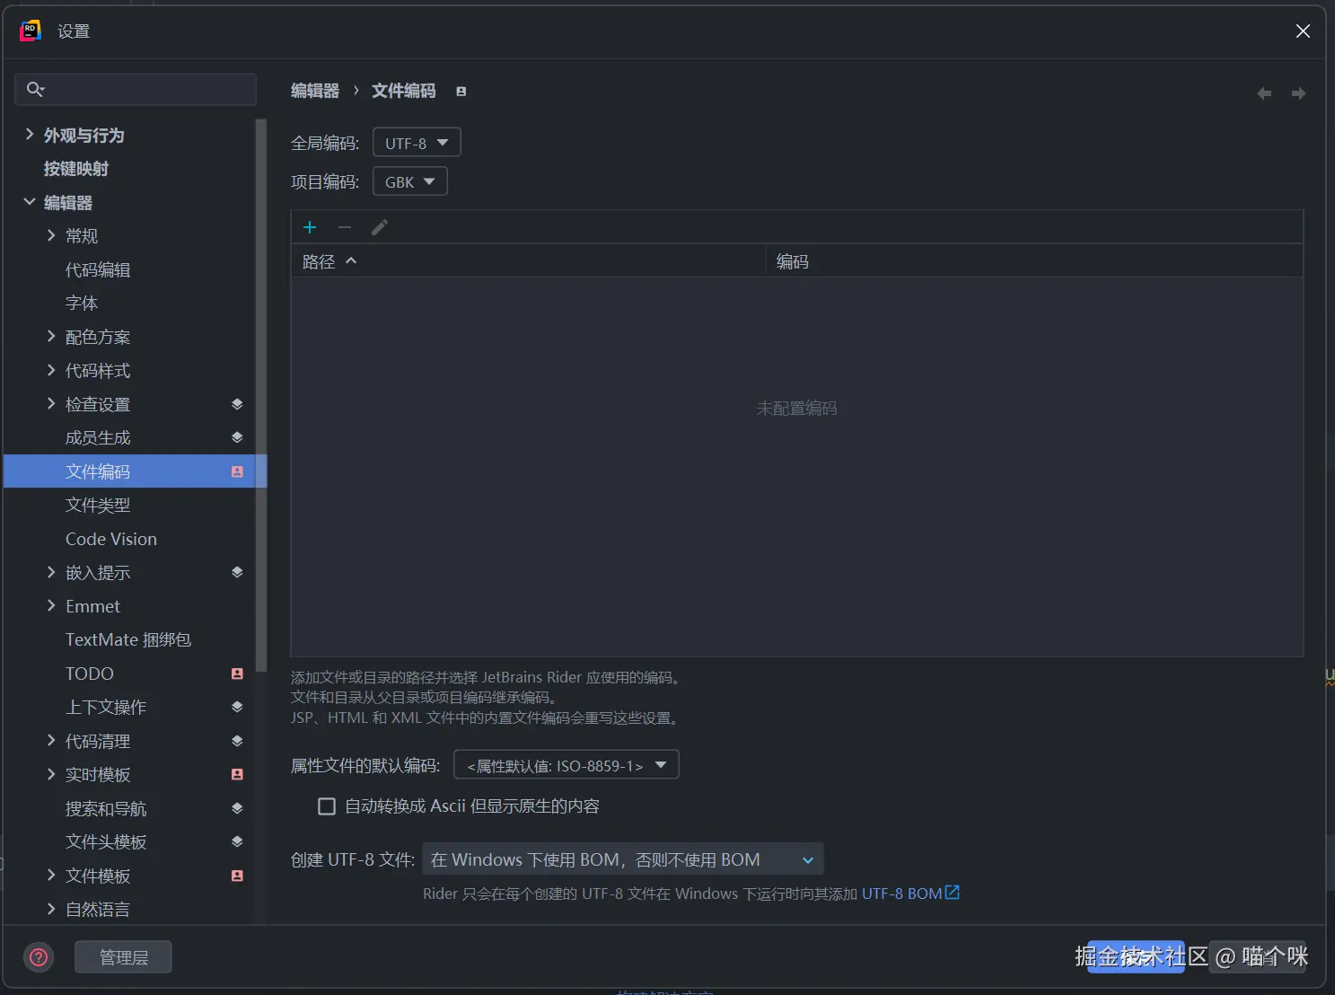1335x995 pixels.
Task: Click the back navigation arrow
Action: [x=1264, y=93]
